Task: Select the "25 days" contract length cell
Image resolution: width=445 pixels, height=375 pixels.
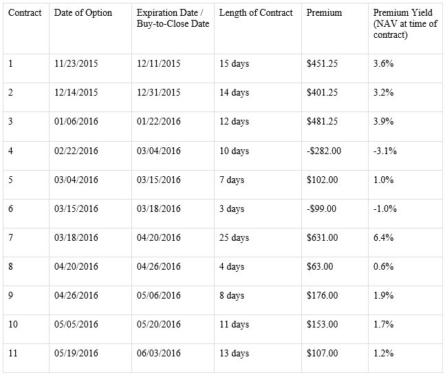Action: (x=234, y=238)
